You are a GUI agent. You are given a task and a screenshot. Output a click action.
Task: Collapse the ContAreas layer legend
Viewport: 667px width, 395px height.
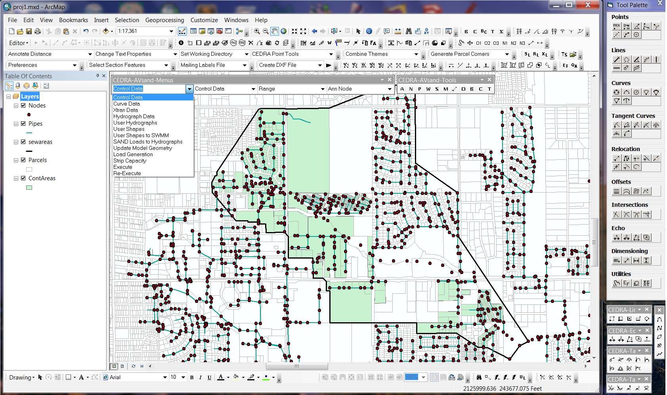16,178
